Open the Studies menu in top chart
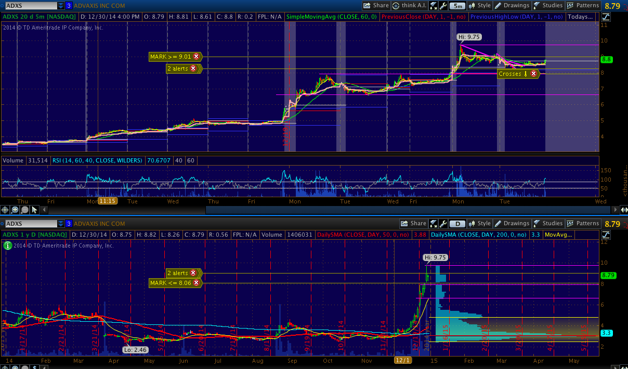Image resolution: width=628 pixels, height=369 pixels. click(x=548, y=6)
